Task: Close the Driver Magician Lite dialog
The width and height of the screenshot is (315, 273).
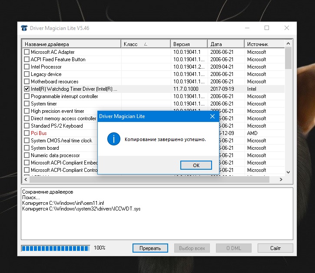Action: click(x=212, y=116)
